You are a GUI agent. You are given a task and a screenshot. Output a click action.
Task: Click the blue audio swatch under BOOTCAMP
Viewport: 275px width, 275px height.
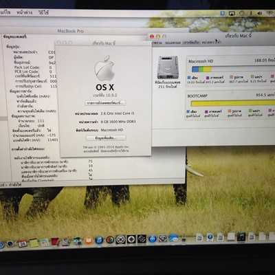pyautogui.click(x=188, y=111)
